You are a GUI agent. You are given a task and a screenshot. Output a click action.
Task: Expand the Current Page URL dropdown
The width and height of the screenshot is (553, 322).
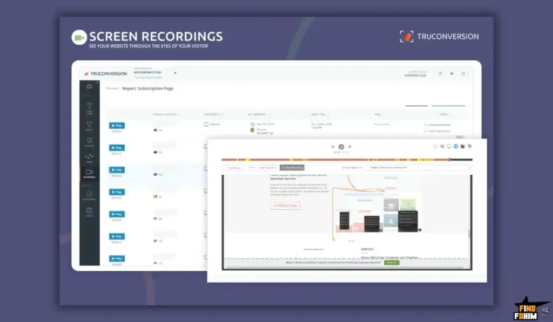coord(469,168)
